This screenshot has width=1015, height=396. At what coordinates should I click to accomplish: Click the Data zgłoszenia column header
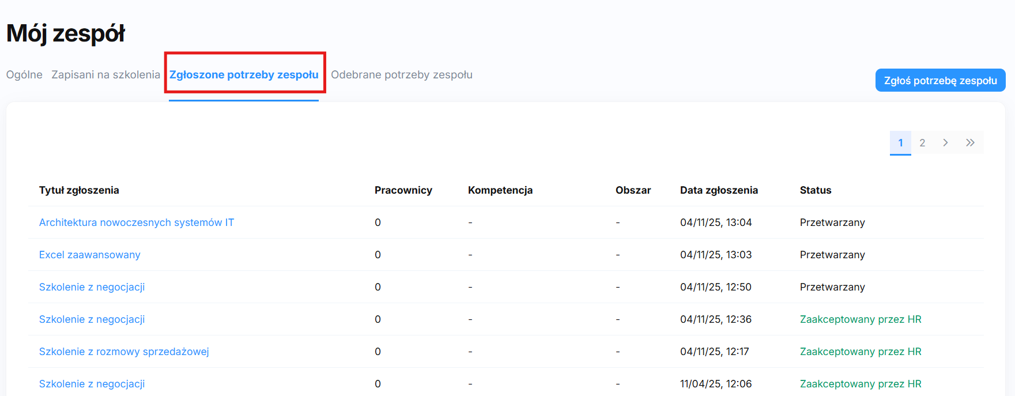tap(719, 190)
